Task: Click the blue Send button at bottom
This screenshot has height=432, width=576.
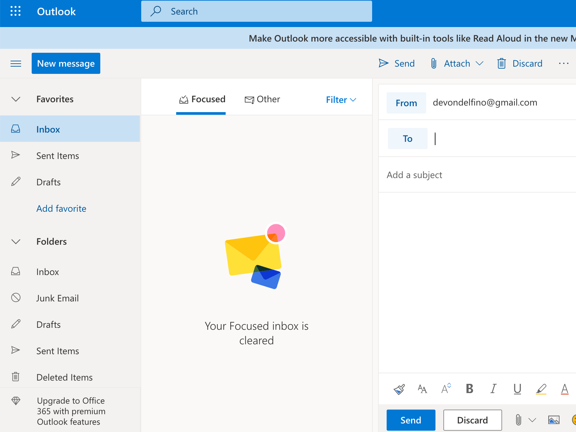Action: pos(411,420)
